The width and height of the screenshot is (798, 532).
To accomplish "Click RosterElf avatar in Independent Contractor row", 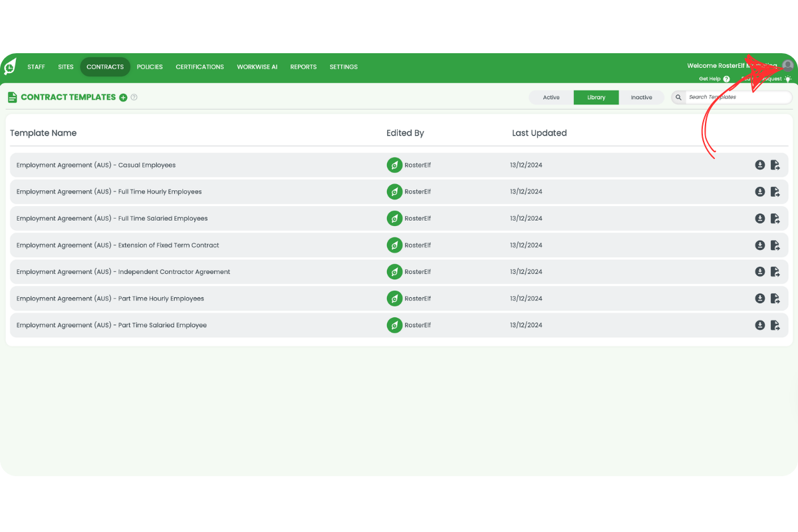I will tap(394, 272).
